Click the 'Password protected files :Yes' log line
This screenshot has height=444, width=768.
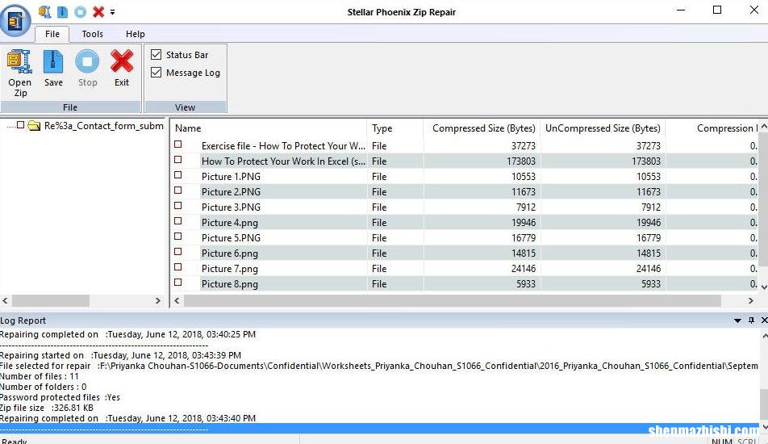[60, 397]
